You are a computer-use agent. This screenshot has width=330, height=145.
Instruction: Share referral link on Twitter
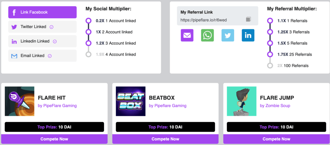coord(228,35)
